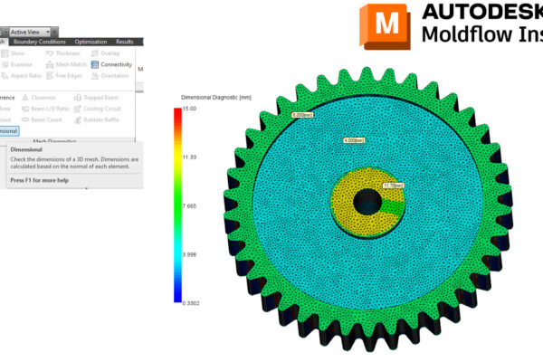Open the Optimization ribbon tab
Screen dimensions: 543x362
(90, 42)
